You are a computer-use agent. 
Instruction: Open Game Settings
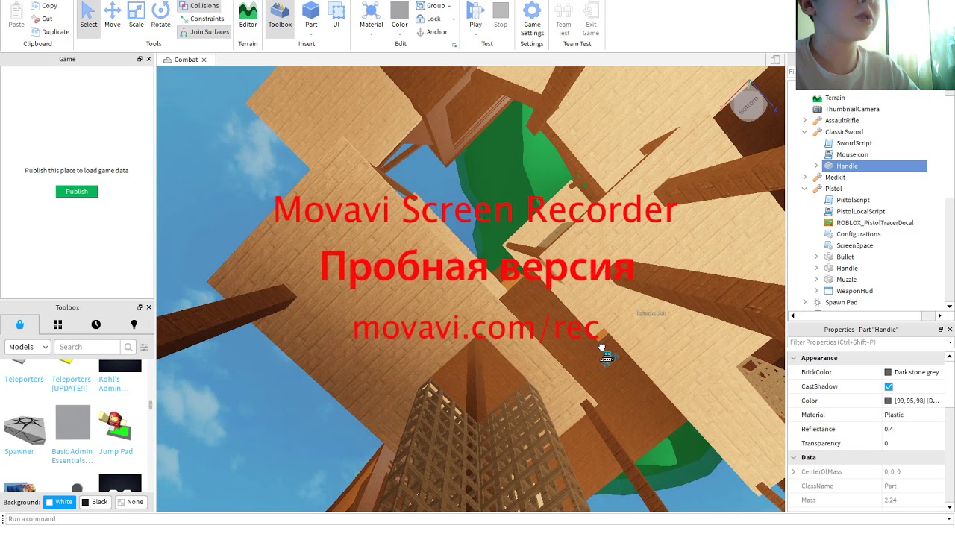[532, 19]
